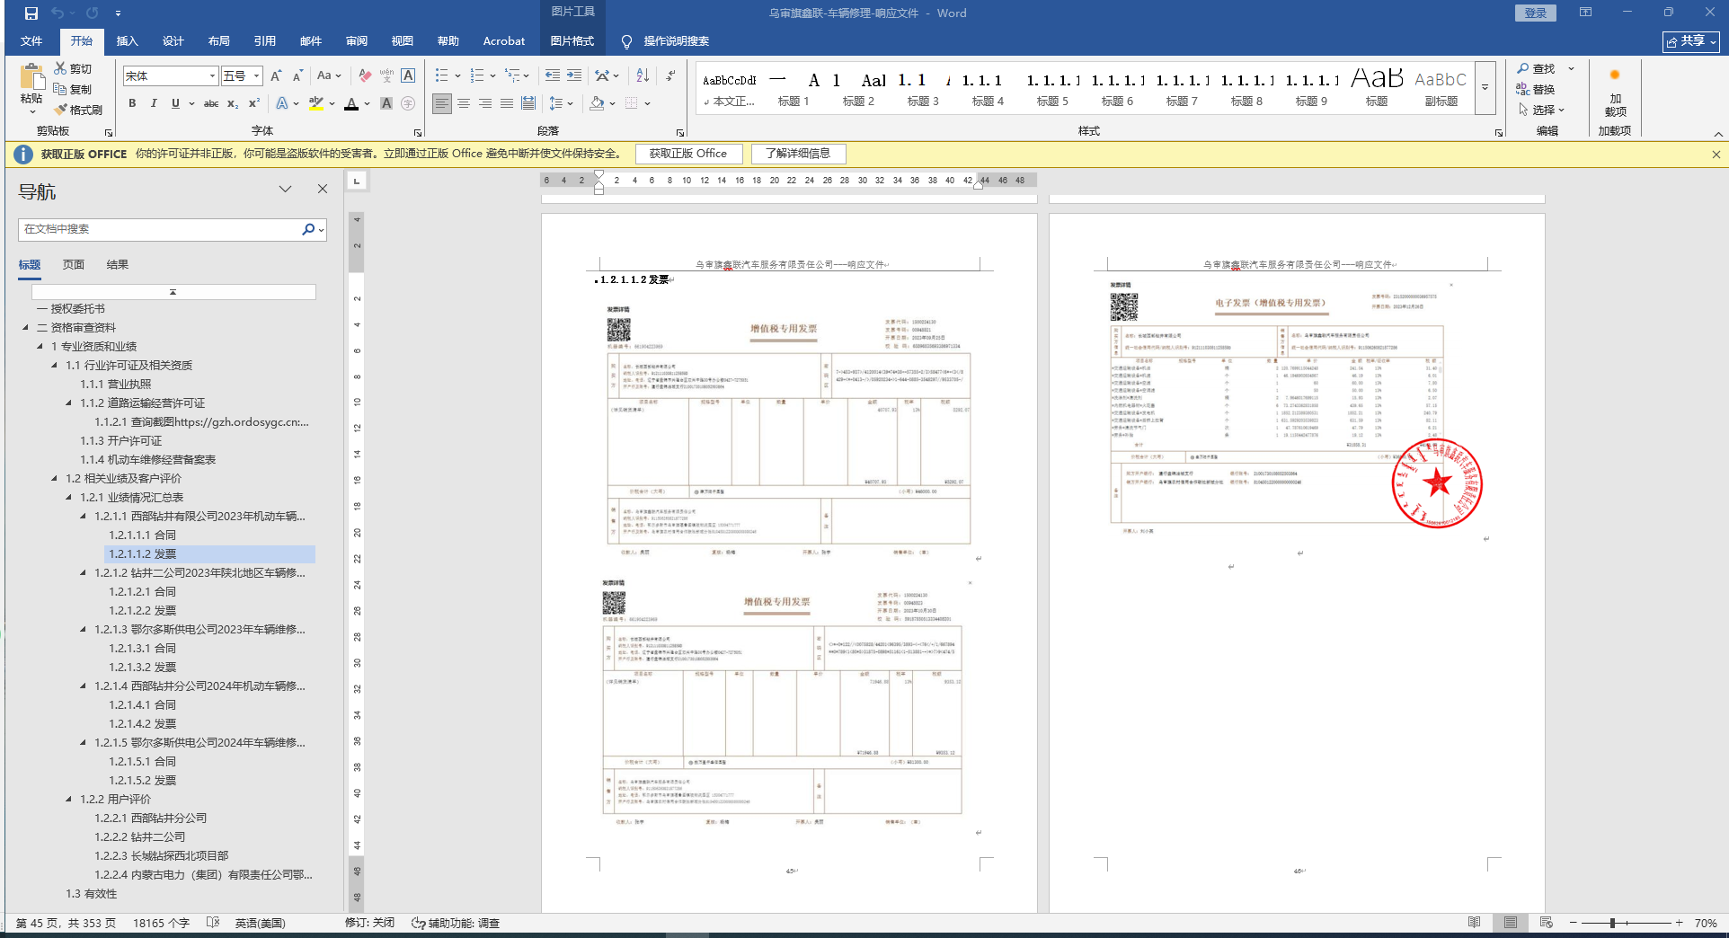Click the Bullets list icon

[441, 76]
